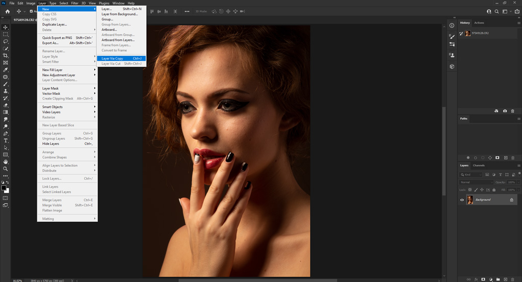
Task: Click the Home icon in options bar
Action: tap(7, 11)
